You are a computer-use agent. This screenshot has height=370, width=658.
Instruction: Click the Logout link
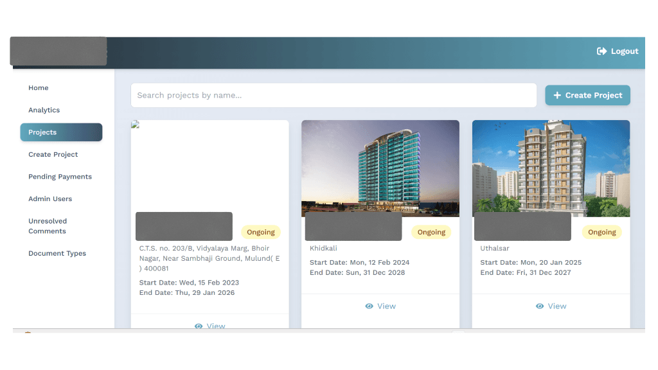[x=624, y=51]
